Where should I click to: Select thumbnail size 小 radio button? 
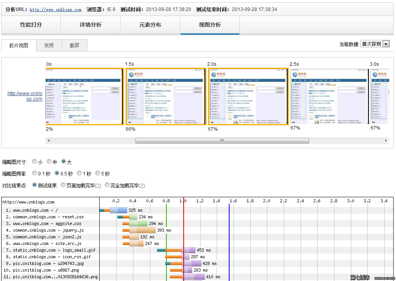tap(35, 162)
